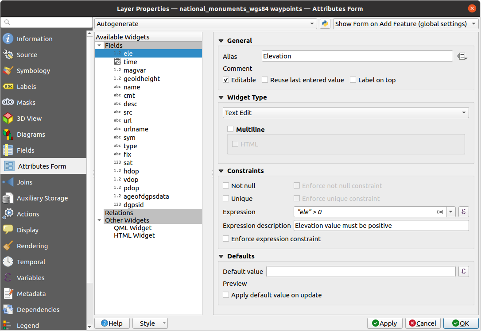481x331 pixels.
Task: Click the Joins panel icon
Action: pos(9,182)
